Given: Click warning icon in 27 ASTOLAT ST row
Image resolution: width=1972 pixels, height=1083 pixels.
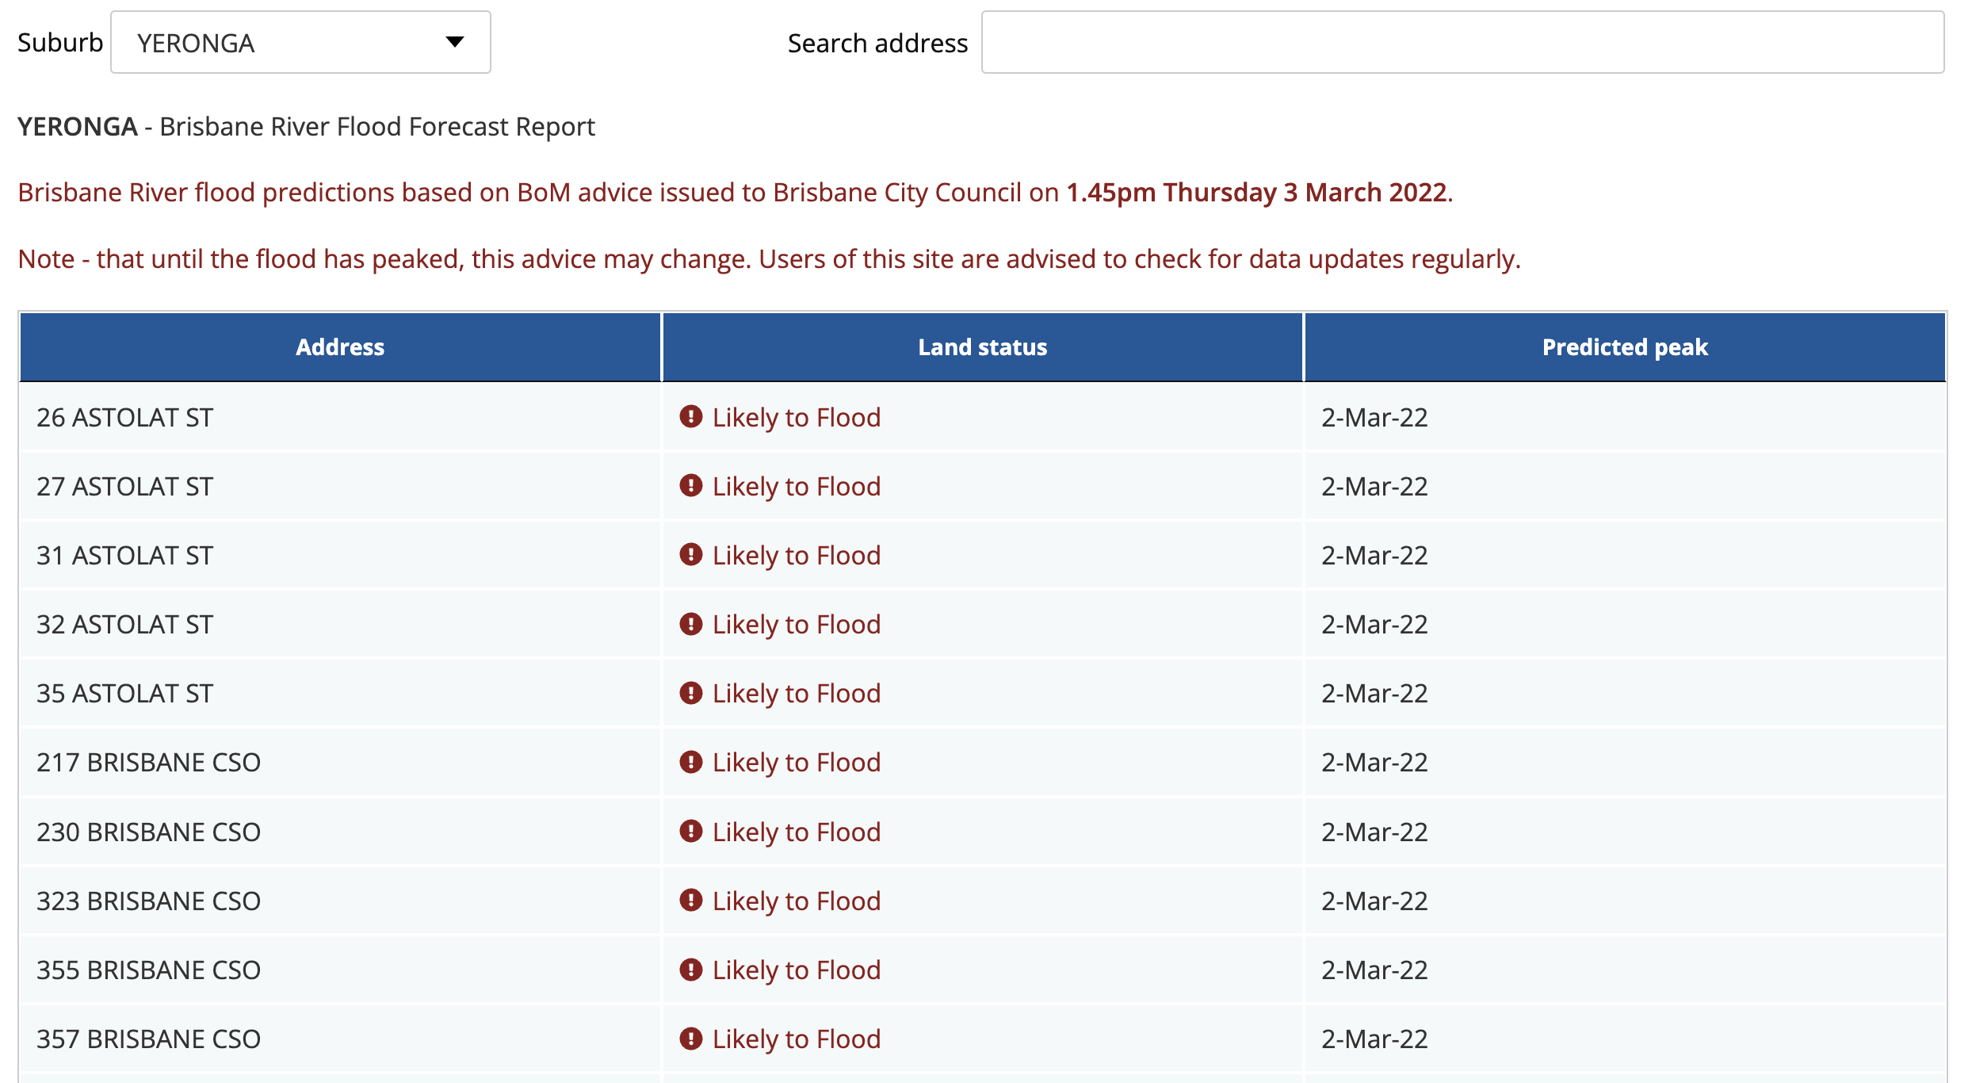Looking at the screenshot, I should (x=691, y=486).
